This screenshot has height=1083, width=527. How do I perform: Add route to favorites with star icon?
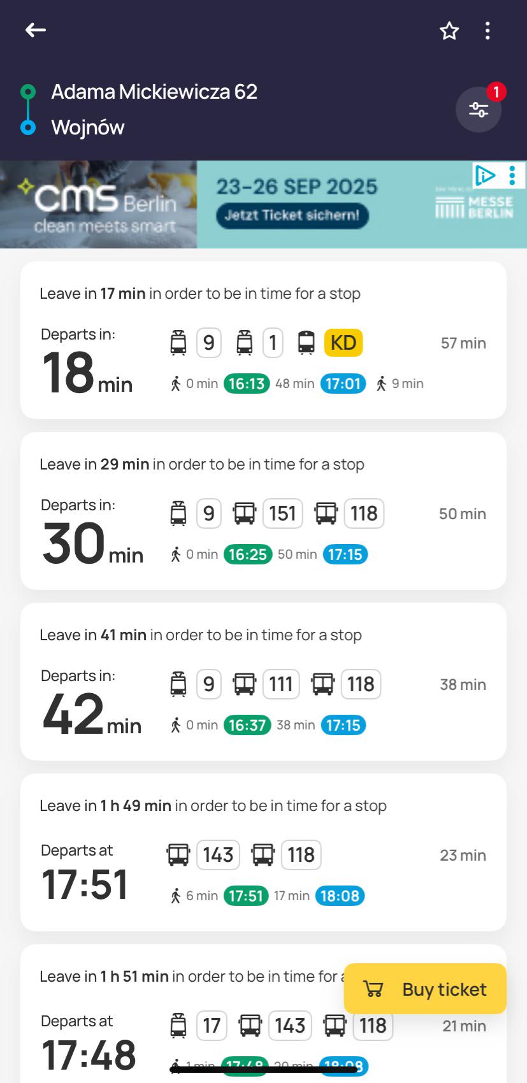pyautogui.click(x=449, y=31)
